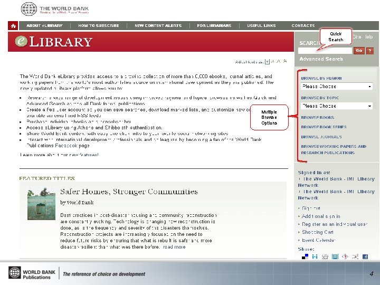The image size is (380, 285).
Task: Open New Content Alerts menu item
Action: (x=158, y=26)
